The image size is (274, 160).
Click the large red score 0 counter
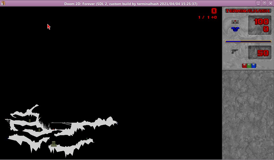tap(214, 11)
